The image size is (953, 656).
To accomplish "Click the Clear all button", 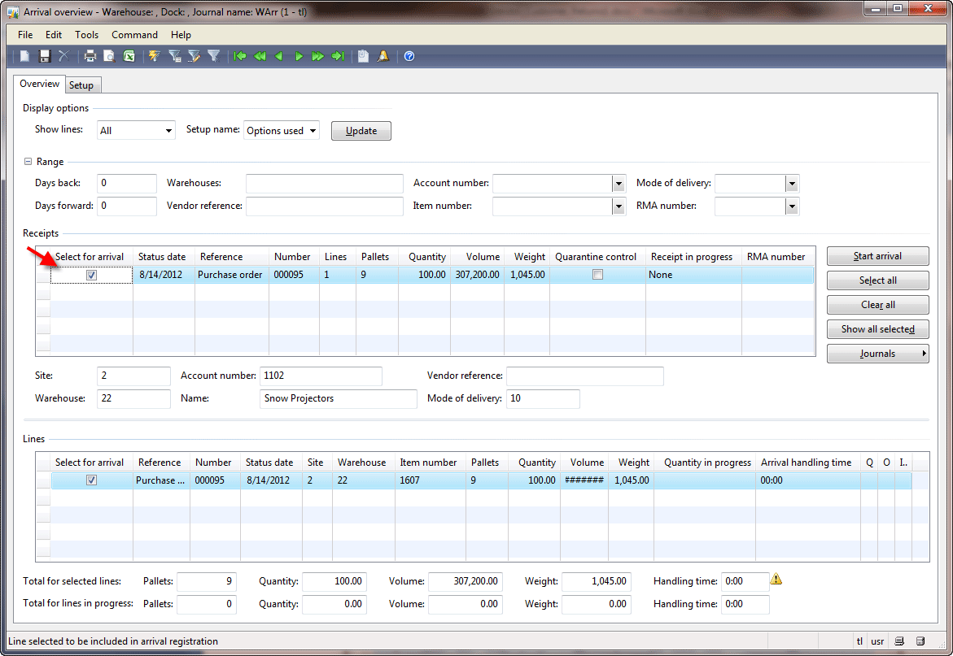I will coord(877,305).
